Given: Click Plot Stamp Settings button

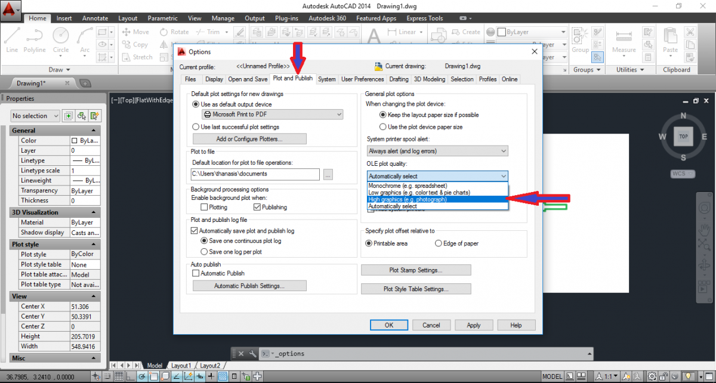Looking at the screenshot, I should coord(416,270).
